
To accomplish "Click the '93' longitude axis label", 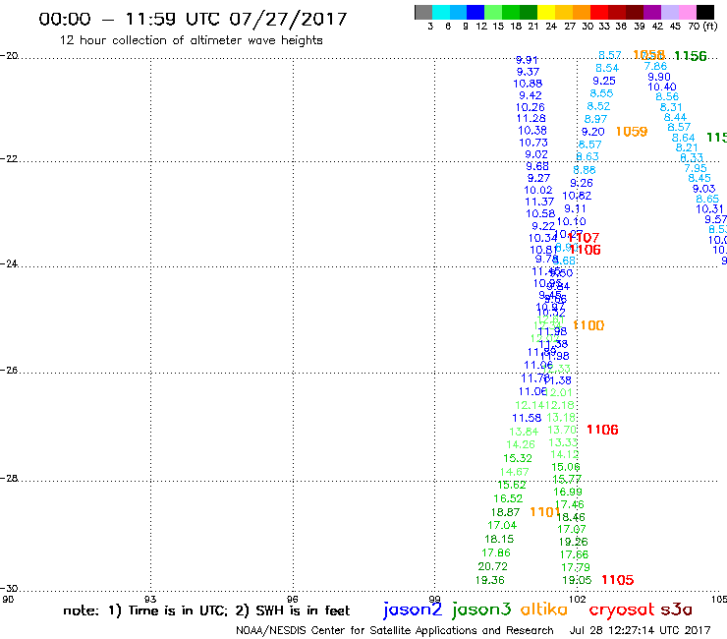I will (150, 599).
